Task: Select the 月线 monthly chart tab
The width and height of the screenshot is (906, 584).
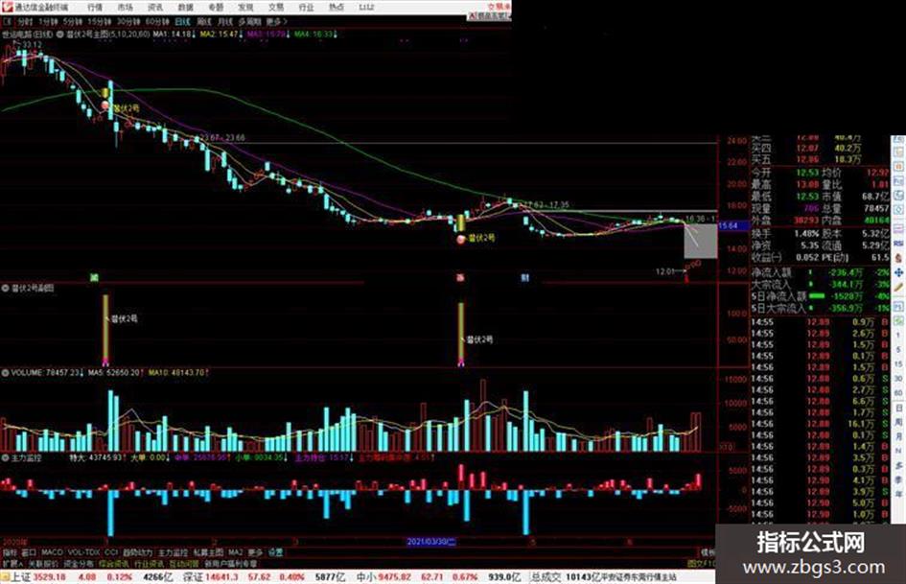Action: click(x=224, y=21)
